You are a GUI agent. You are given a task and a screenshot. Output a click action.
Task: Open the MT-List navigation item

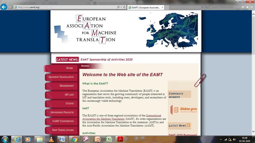pyautogui.click(x=61, y=95)
